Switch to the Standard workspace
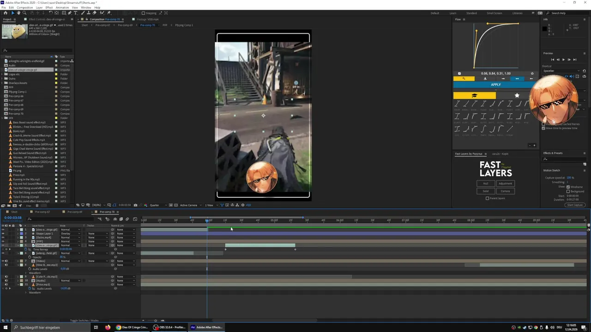Screen dimensions: 591x332 coord(471,13)
